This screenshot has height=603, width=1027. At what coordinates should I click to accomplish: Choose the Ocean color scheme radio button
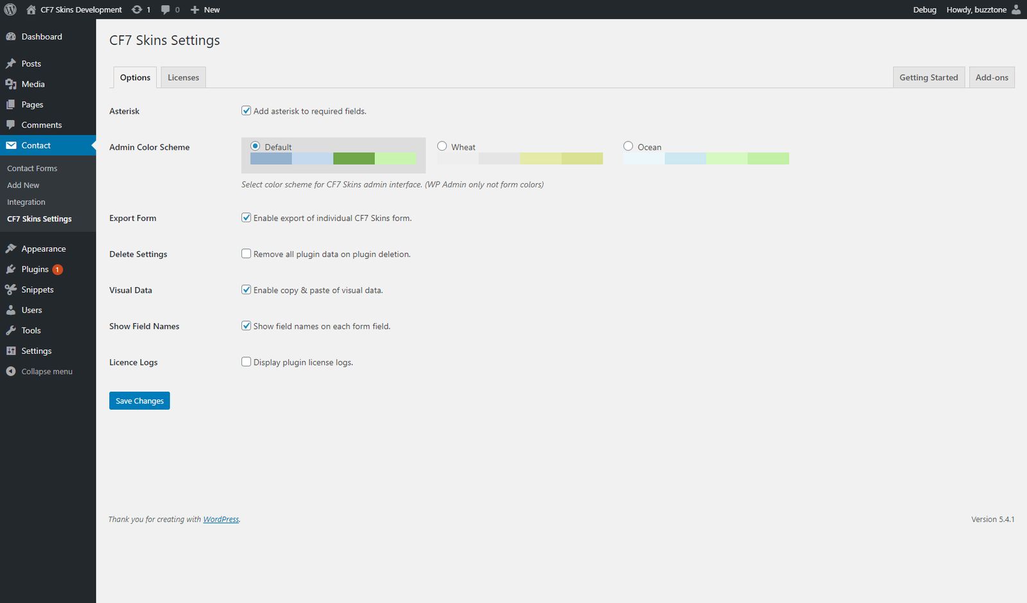628,146
